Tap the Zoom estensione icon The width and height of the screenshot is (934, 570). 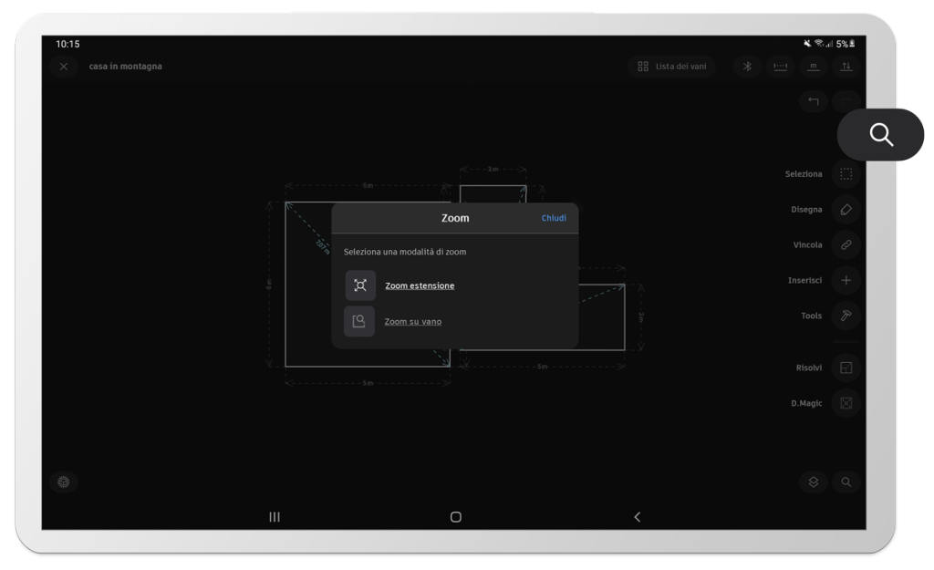coord(360,285)
